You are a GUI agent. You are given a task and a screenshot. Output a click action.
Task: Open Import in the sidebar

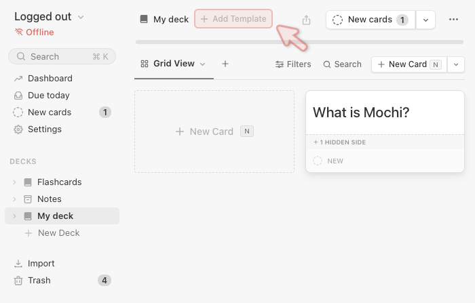pyautogui.click(x=41, y=263)
